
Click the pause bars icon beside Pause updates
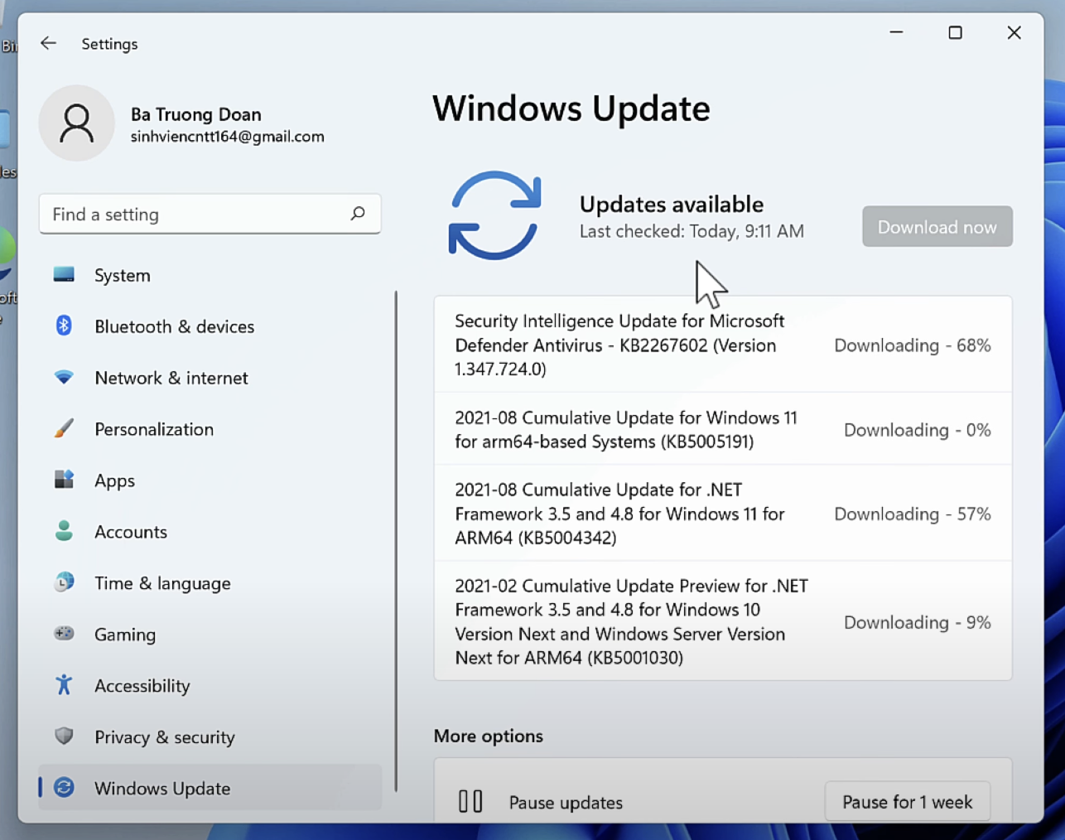[x=470, y=801]
